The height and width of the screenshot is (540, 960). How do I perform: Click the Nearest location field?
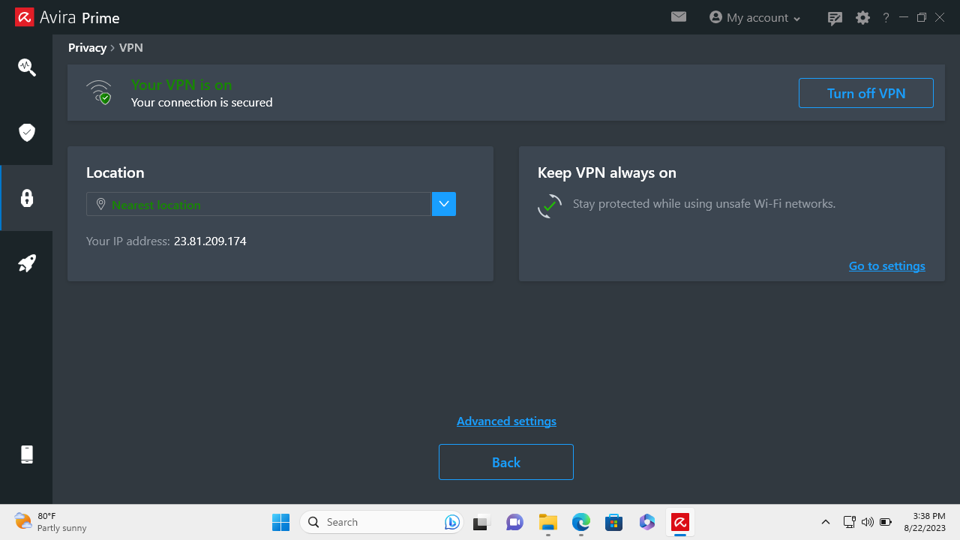coord(259,204)
